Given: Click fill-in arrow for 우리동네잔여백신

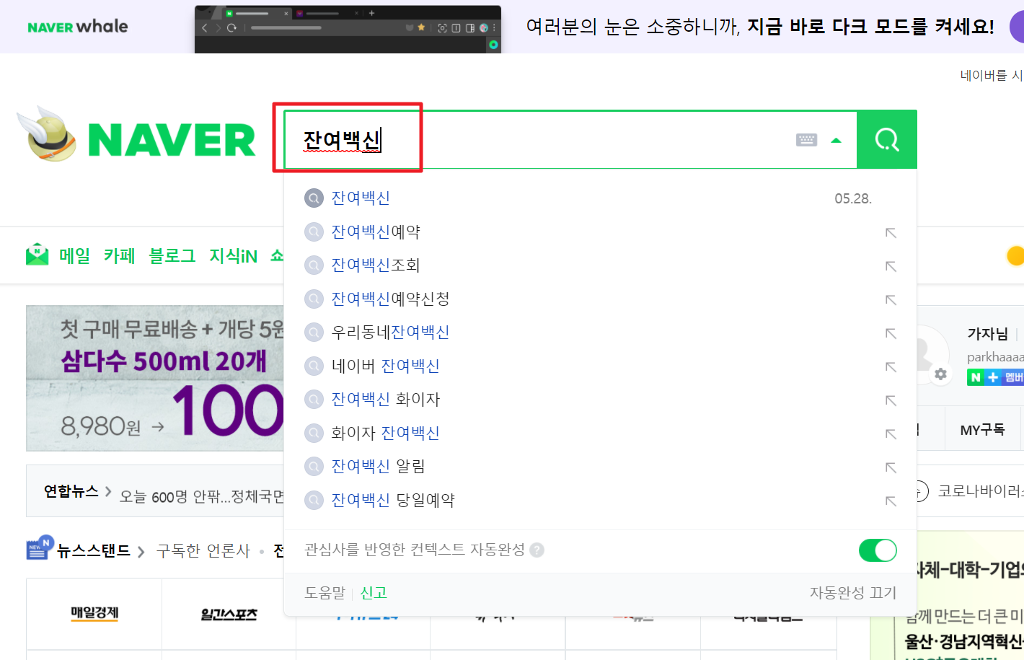Looking at the screenshot, I should pyautogui.click(x=891, y=333).
